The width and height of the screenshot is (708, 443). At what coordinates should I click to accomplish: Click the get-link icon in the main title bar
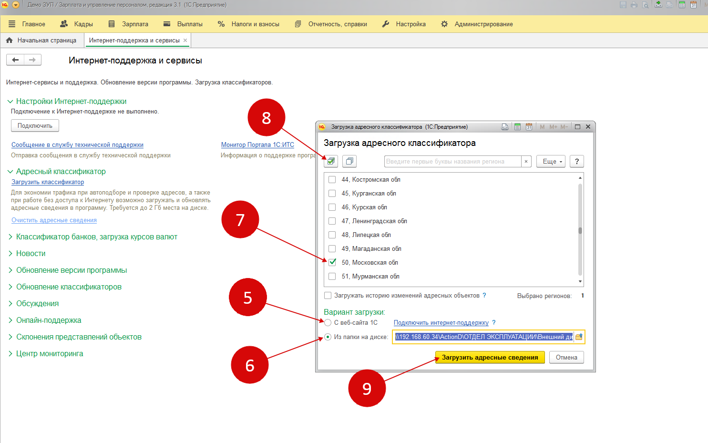click(x=658, y=5)
